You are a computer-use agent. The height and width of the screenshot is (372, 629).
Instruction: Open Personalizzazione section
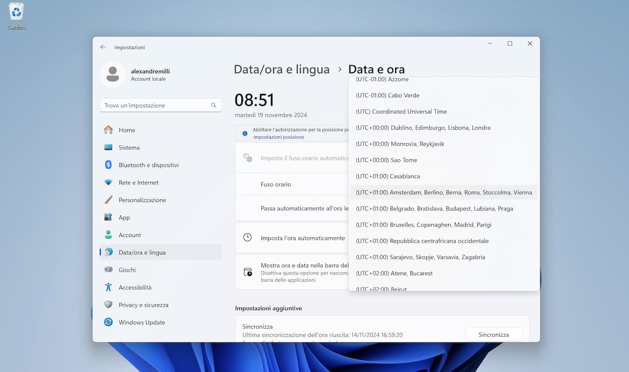pos(161,200)
